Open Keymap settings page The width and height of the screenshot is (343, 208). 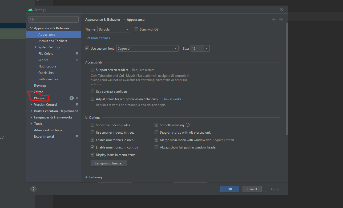coord(40,86)
